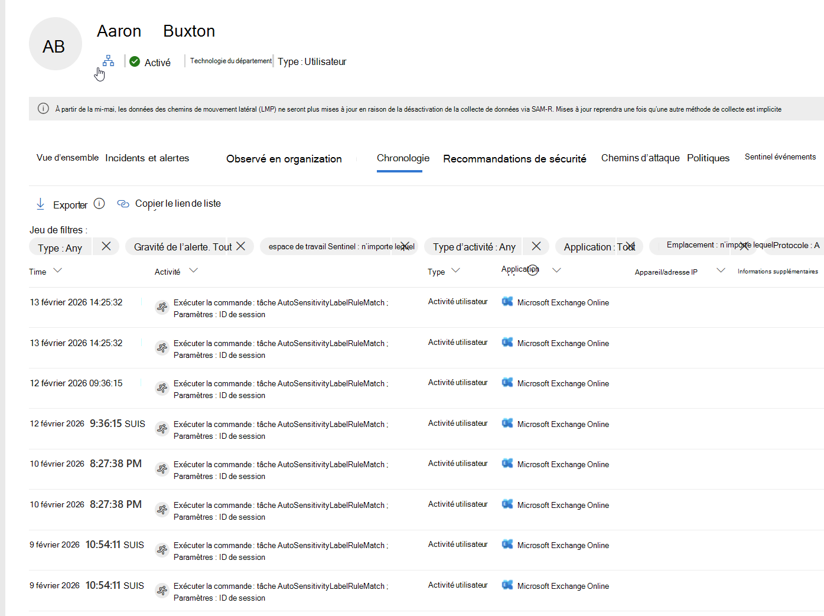Viewport: 824px width, 616px height.
Task: Export the timeline with Exporter
Action: 62,204
